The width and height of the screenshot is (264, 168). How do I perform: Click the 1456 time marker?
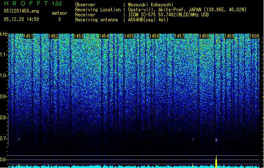click(154, 36)
